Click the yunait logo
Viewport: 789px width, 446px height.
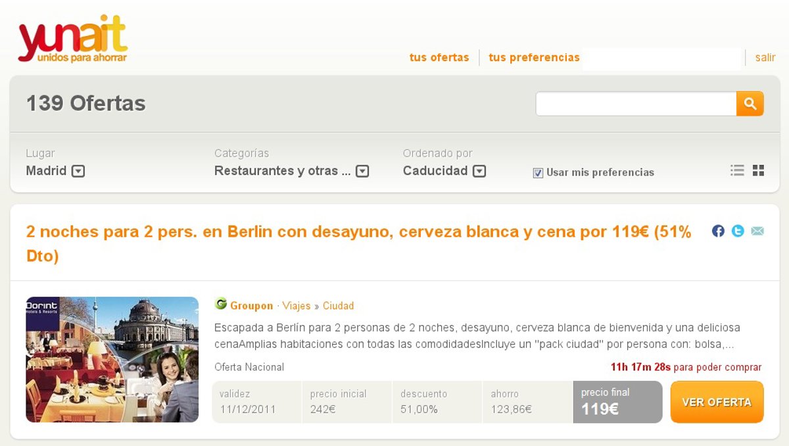click(x=72, y=39)
